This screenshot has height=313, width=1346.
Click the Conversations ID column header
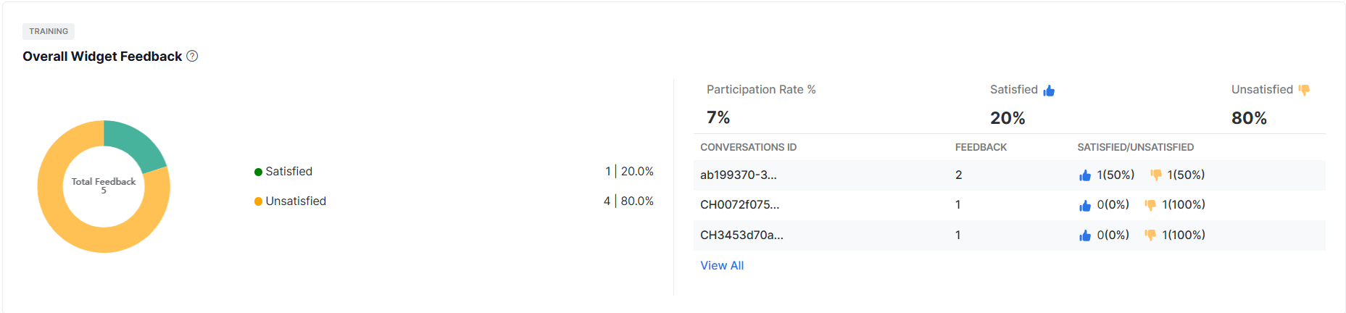tap(748, 147)
